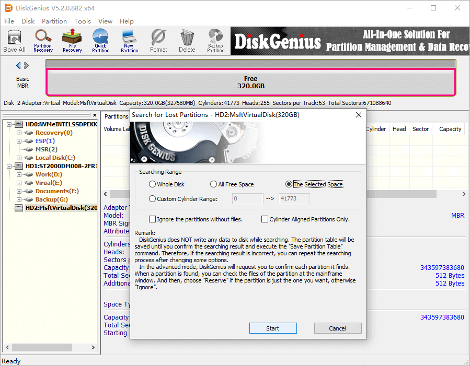Select the Whole Disk radio option
The height and width of the screenshot is (366, 470).
(153, 184)
